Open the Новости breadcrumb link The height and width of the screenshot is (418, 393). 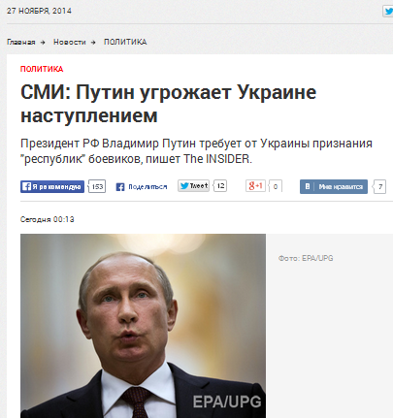pos(70,42)
